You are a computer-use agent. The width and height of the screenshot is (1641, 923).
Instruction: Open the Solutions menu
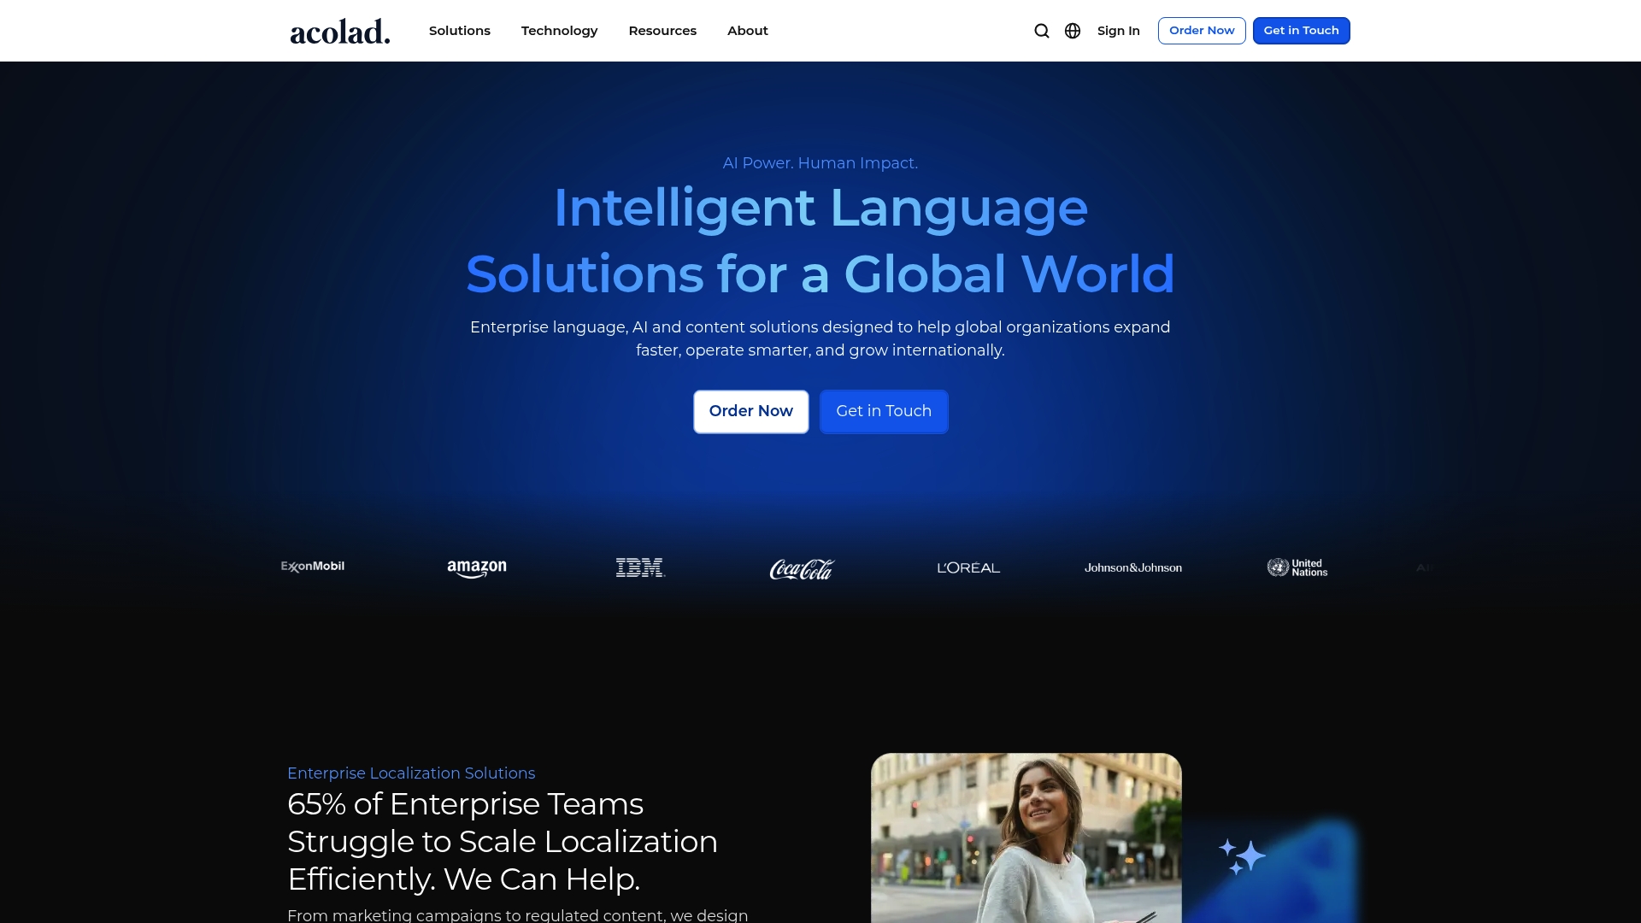click(x=460, y=31)
